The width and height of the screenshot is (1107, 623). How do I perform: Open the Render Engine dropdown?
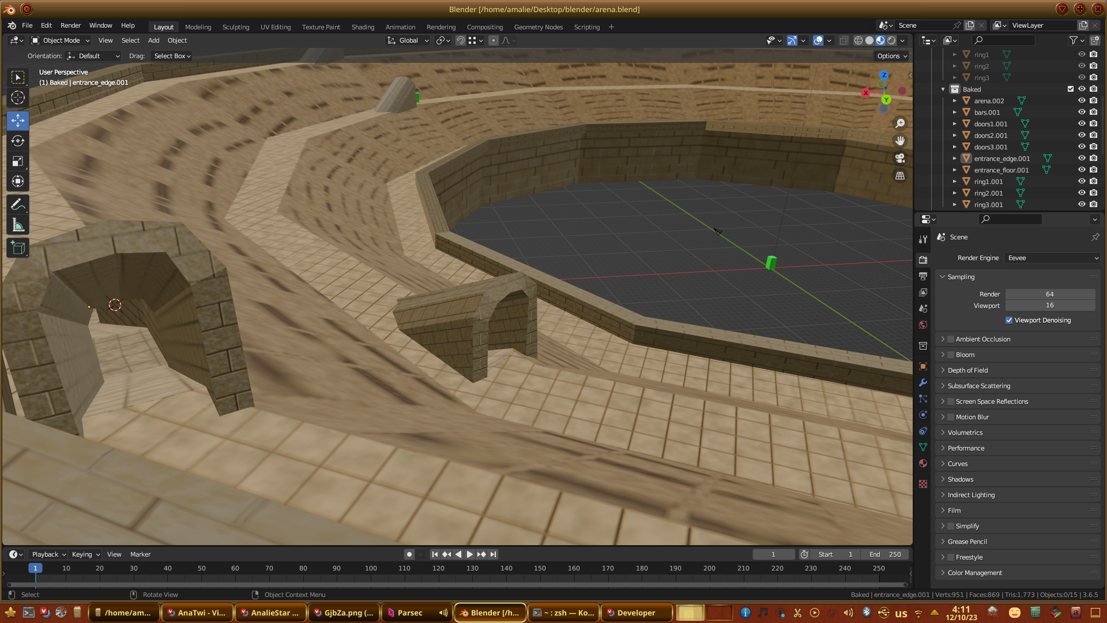pos(1052,258)
